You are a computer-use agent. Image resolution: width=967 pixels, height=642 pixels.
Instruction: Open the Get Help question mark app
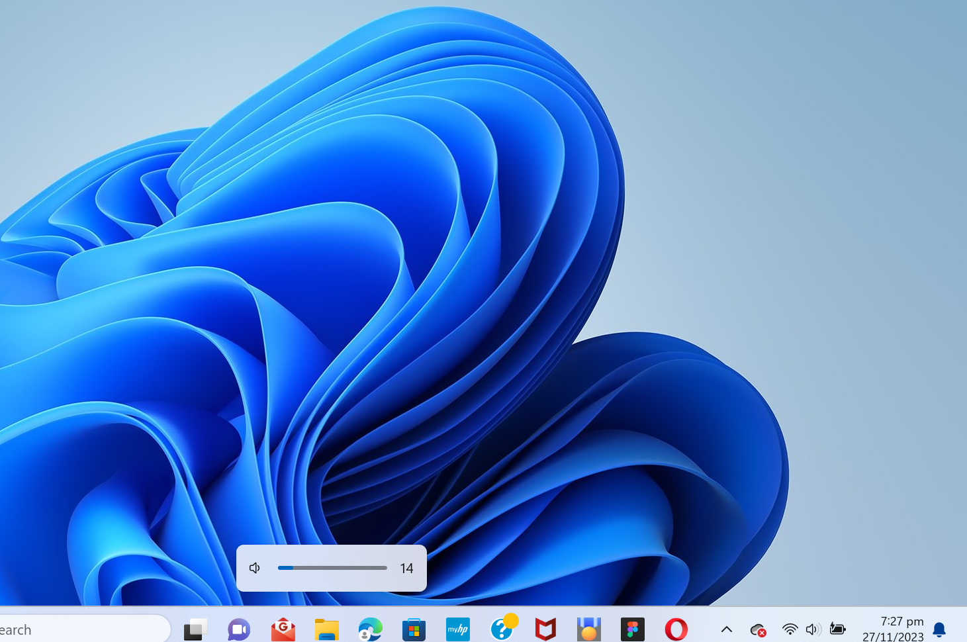click(x=502, y=628)
